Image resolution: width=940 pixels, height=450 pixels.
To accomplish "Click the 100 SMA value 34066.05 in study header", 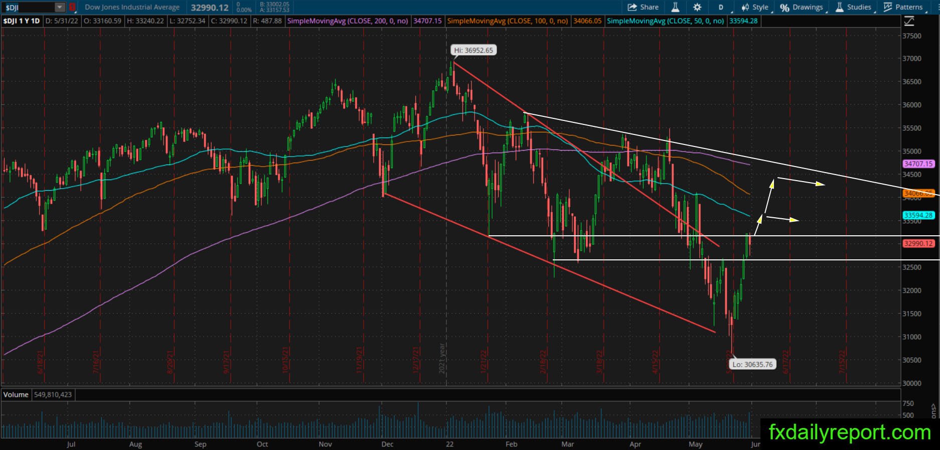I will tap(587, 21).
